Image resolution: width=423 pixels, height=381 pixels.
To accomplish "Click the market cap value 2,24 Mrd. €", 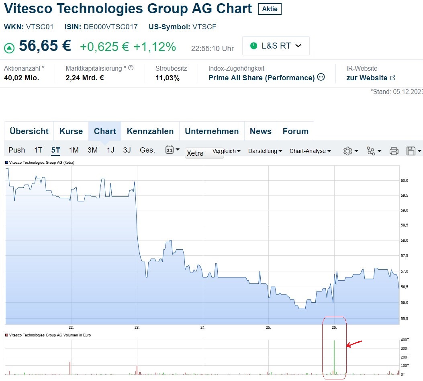I will [85, 78].
